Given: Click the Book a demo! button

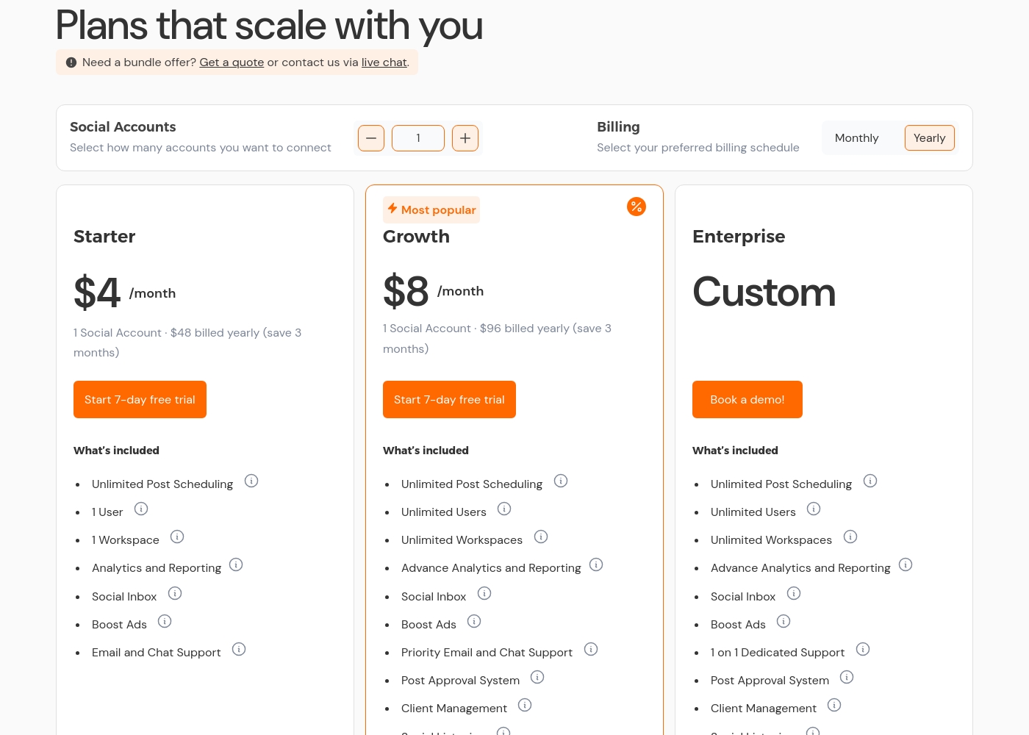Looking at the screenshot, I should click(x=747, y=399).
